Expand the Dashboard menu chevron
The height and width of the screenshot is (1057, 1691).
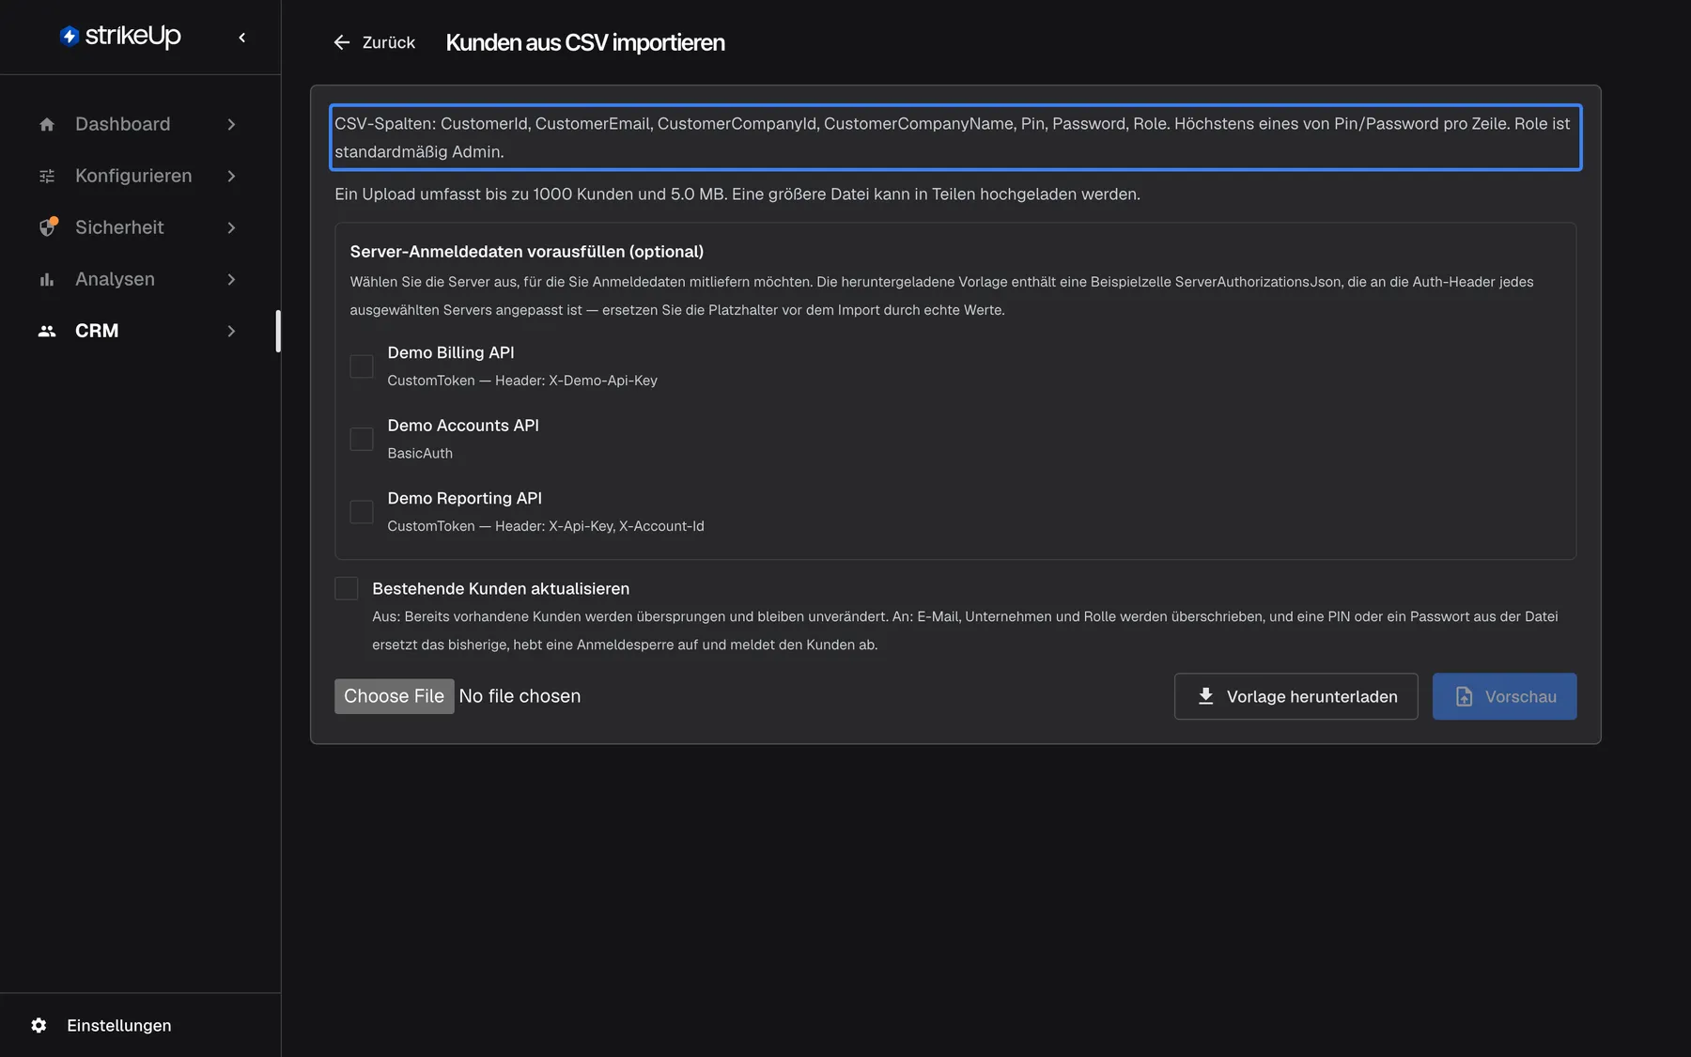[x=231, y=124]
